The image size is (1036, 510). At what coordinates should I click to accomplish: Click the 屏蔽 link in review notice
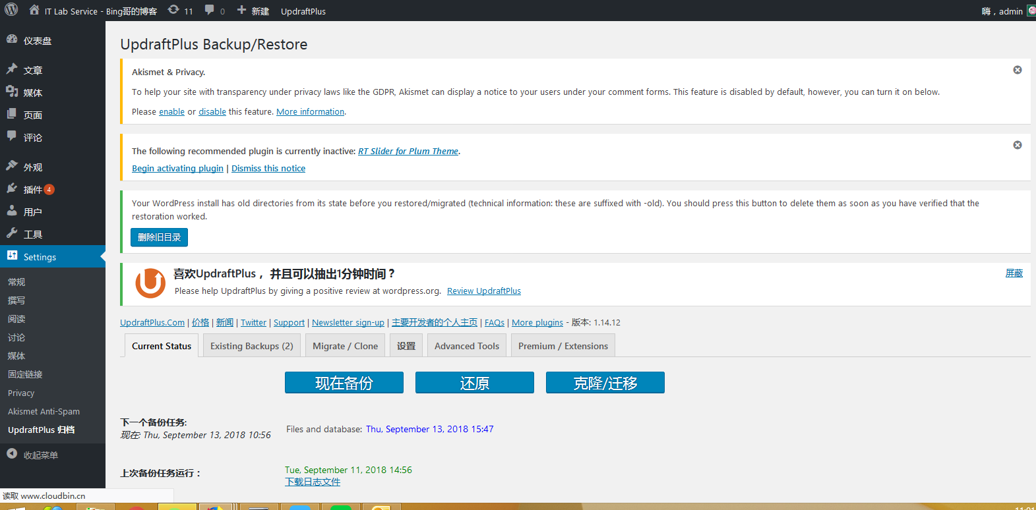pyautogui.click(x=1014, y=273)
